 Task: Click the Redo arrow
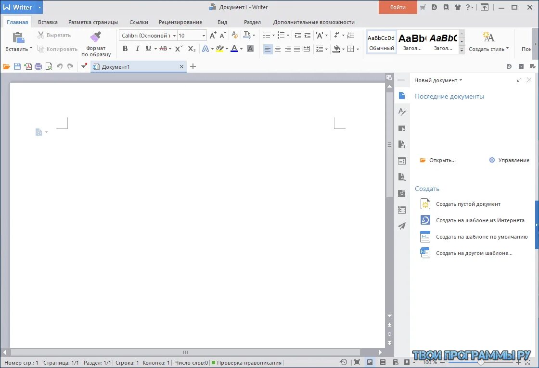pyautogui.click(x=70, y=67)
